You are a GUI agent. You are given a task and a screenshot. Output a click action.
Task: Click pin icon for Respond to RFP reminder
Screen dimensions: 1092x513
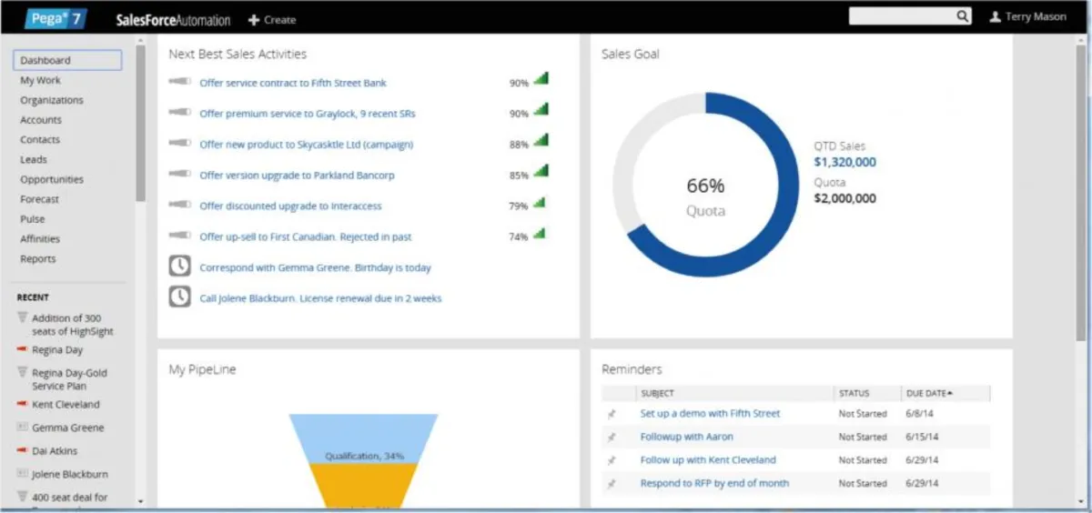(x=612, y=483)
